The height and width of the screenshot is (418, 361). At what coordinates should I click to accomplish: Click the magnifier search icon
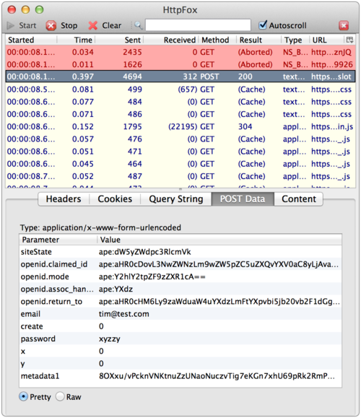click(138, 25)
